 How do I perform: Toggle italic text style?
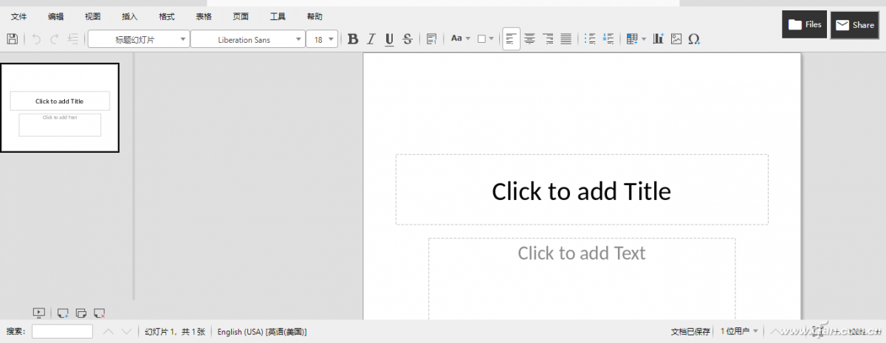point(371,39)
